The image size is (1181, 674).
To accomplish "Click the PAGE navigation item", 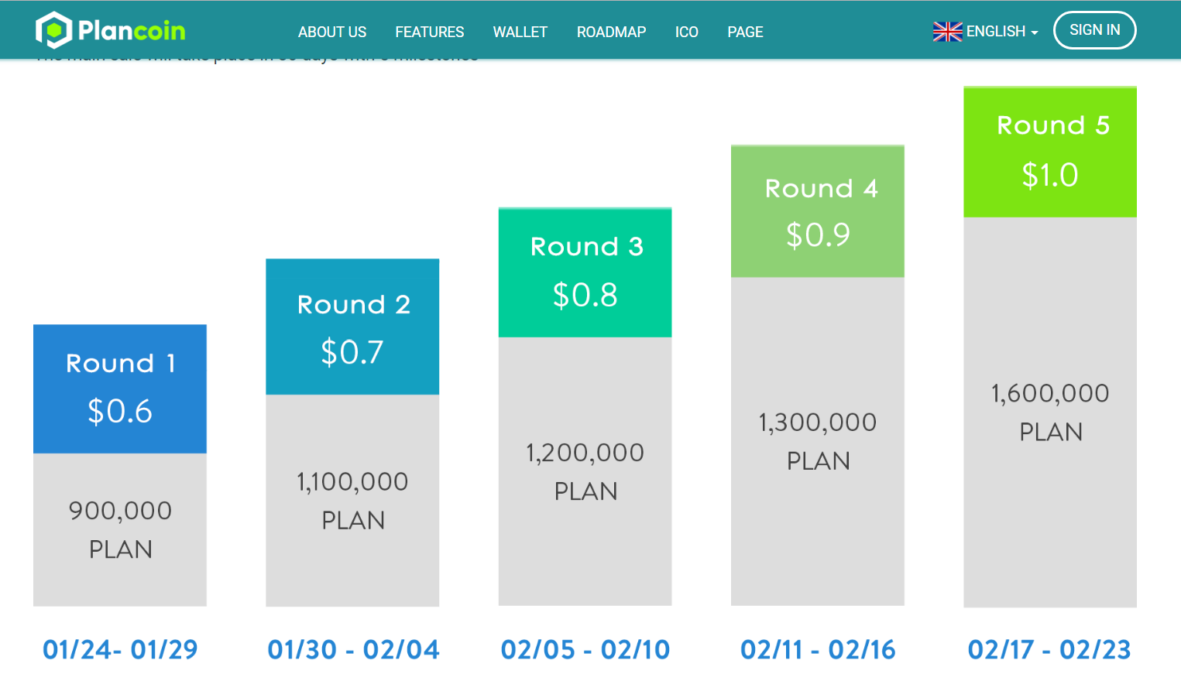I will click(x=745, y=32).
